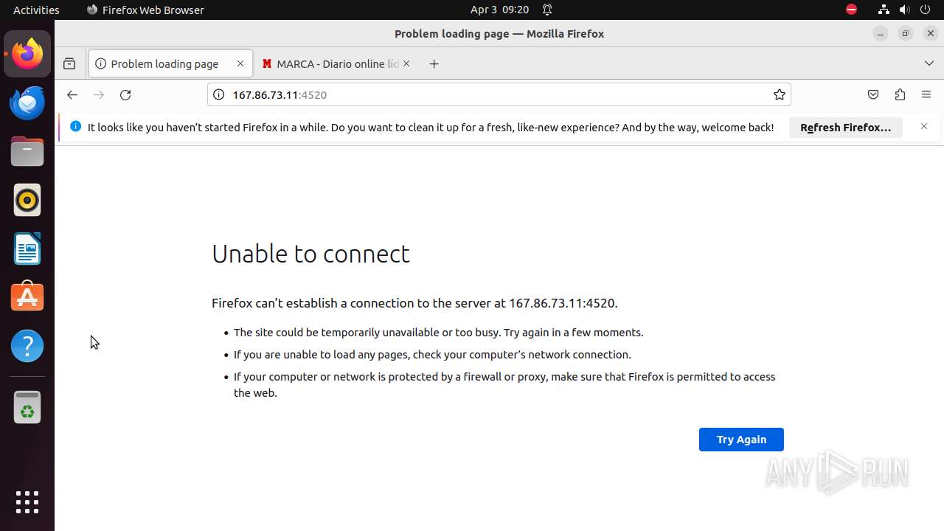The height and width of the screenshot is (531, 944).
Task: Click the Try Again button
Action: 740,440
